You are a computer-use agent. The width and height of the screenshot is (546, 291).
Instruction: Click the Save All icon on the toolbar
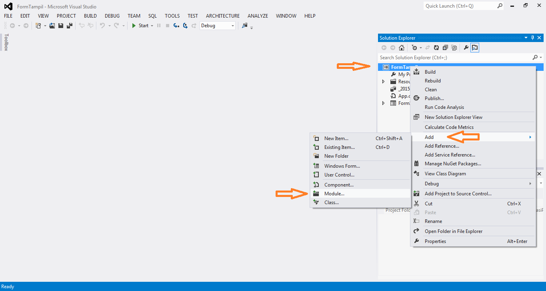(69, 25)
